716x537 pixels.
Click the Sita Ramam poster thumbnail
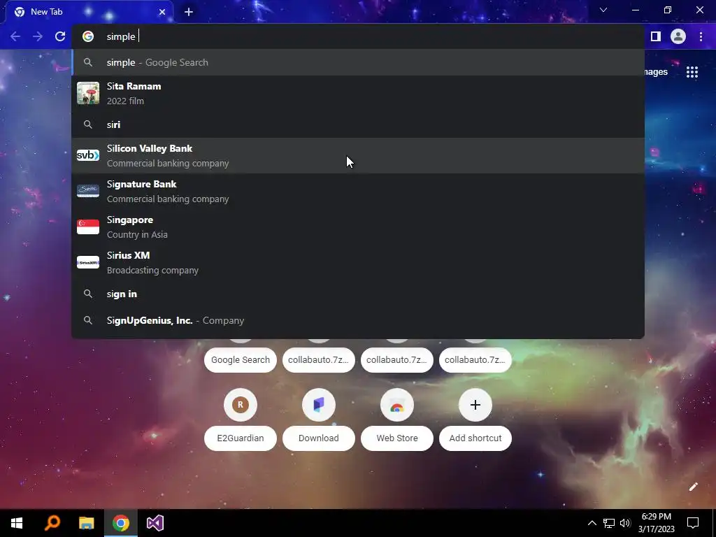[88, 93]
